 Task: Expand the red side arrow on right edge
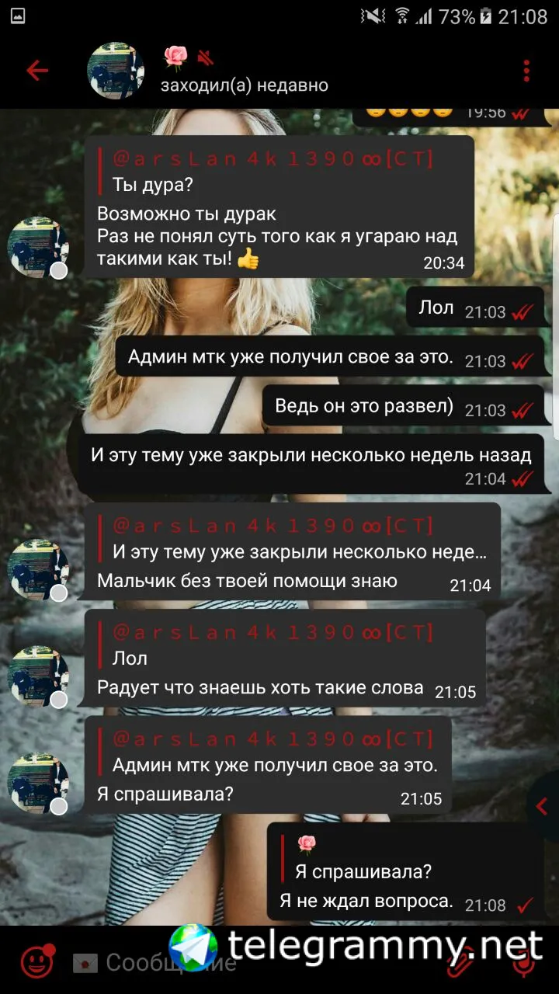coord(543,807)
